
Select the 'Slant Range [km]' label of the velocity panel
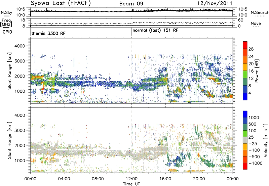(x=9, y=140)
